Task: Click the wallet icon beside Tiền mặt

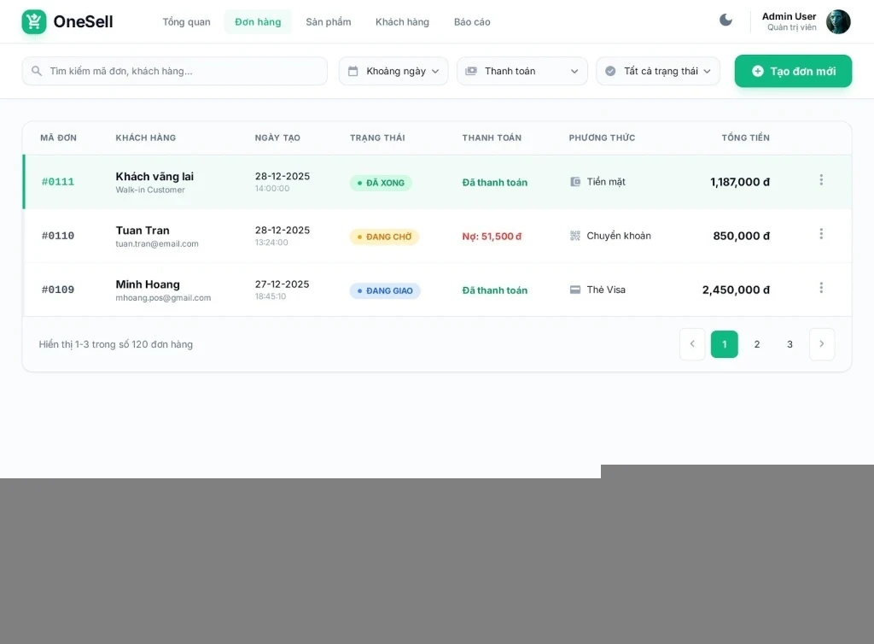Action: pos(575,182)
